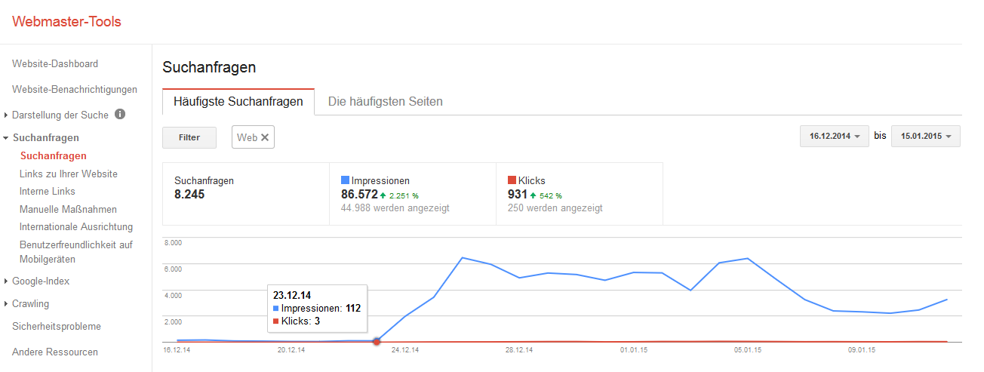The width and height of the screenshot is (984, 372).
Task: Expand the Google-Index sidebar section
Action: [x=7, y=281]
